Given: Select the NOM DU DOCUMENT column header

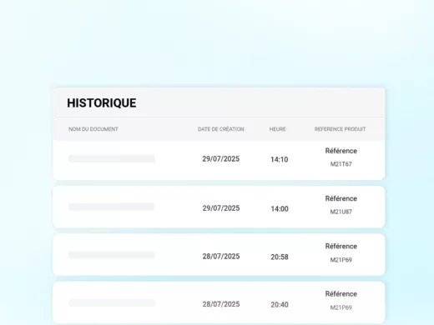Looking at the screenshot, I should (x=93, y=129).
